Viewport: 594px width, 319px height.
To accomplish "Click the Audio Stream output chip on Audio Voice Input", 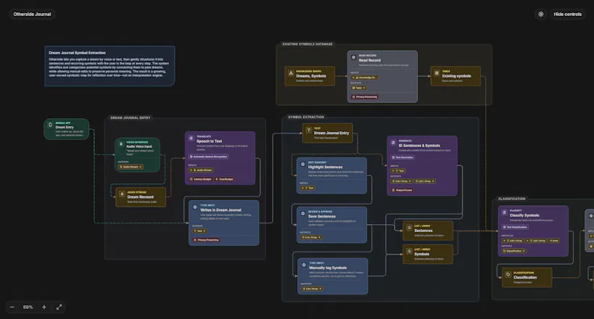I will pos(131,167).
